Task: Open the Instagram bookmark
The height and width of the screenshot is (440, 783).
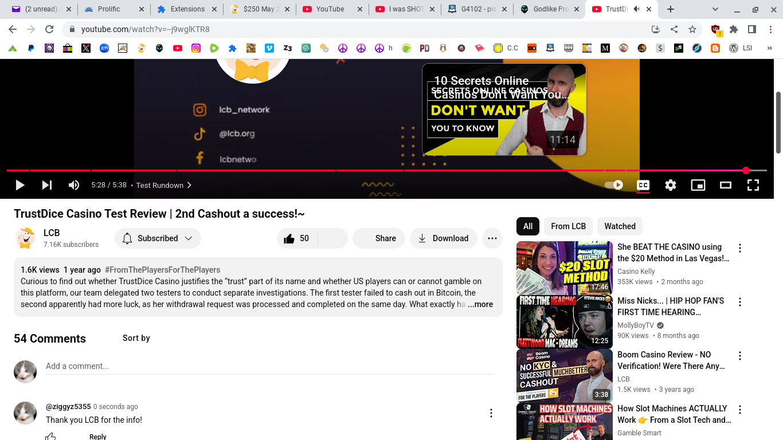Action: click(196, 48)
